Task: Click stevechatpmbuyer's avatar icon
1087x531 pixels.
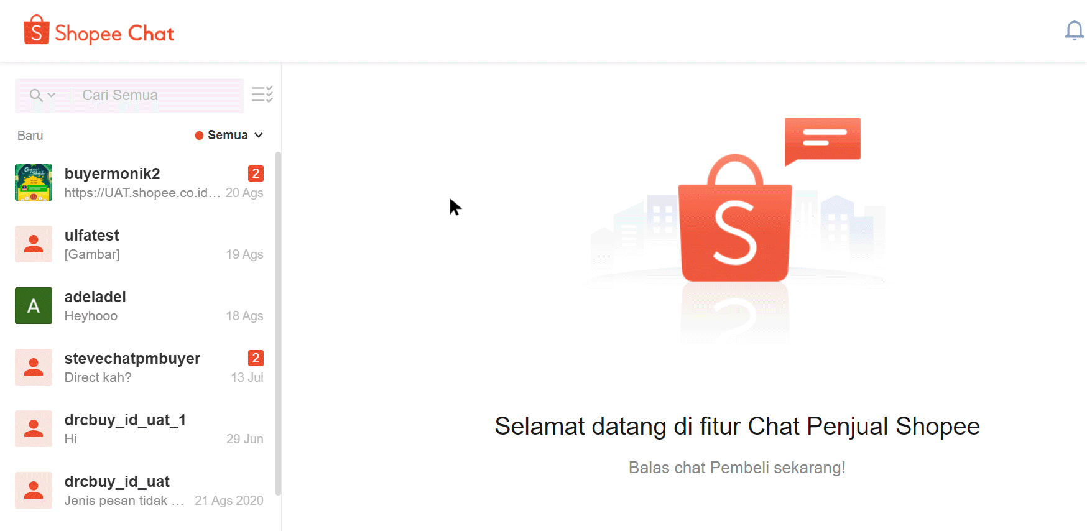Action: 34,367
